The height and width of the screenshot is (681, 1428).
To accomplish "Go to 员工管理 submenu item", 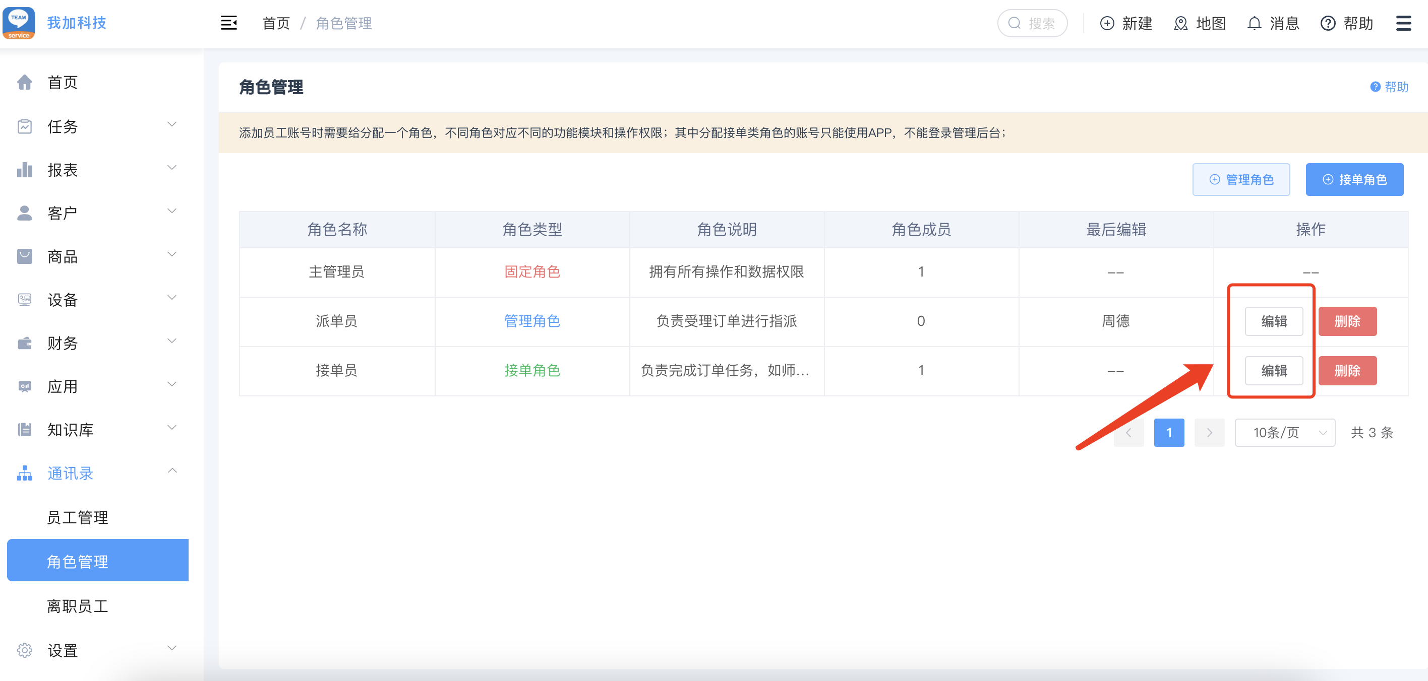I will 78,517.
